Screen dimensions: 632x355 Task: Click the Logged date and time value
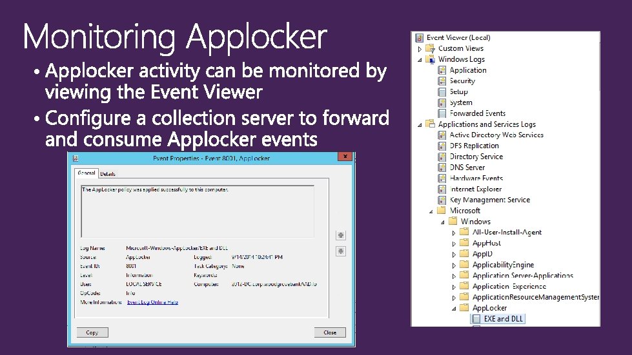(257, 257)
